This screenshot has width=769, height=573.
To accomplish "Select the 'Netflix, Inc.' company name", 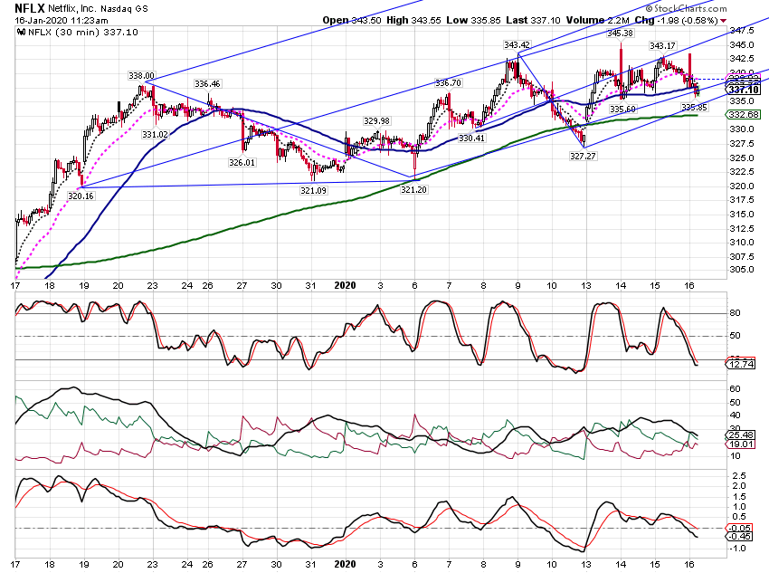I will (72, 9).
